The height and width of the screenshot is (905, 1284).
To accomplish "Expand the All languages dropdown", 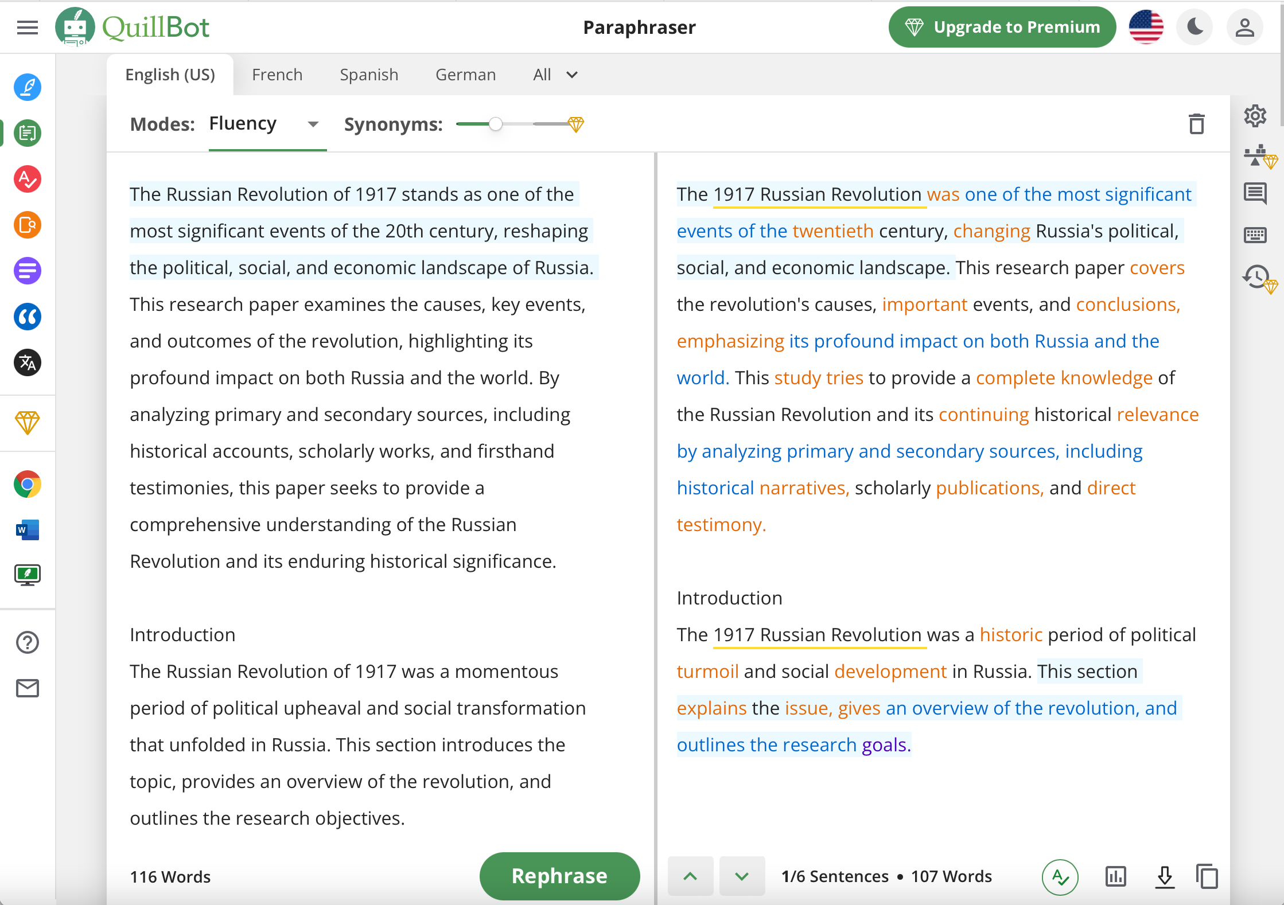I will pos(555,75).
